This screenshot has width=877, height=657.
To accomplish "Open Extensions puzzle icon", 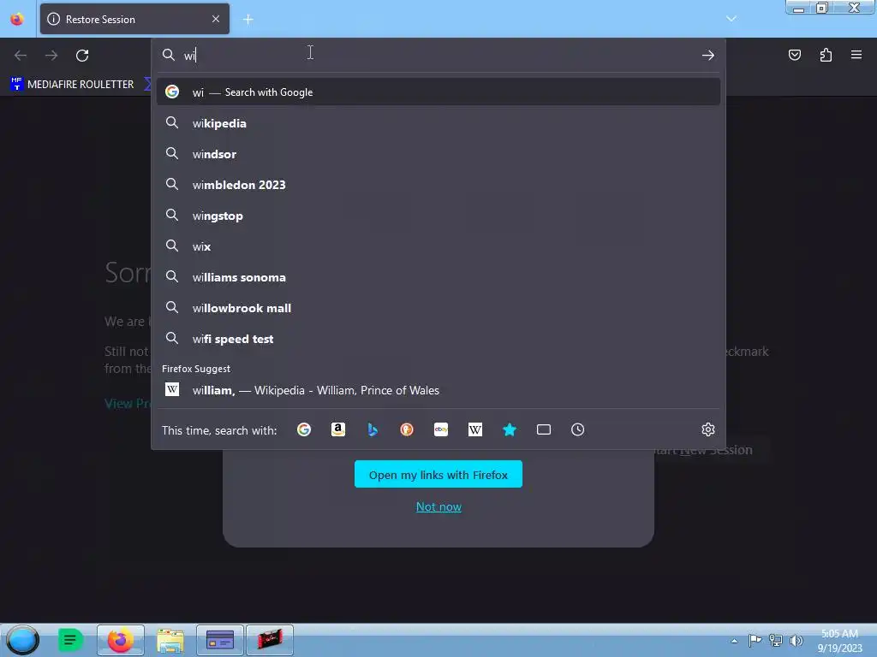I will (x=826, y=55).
